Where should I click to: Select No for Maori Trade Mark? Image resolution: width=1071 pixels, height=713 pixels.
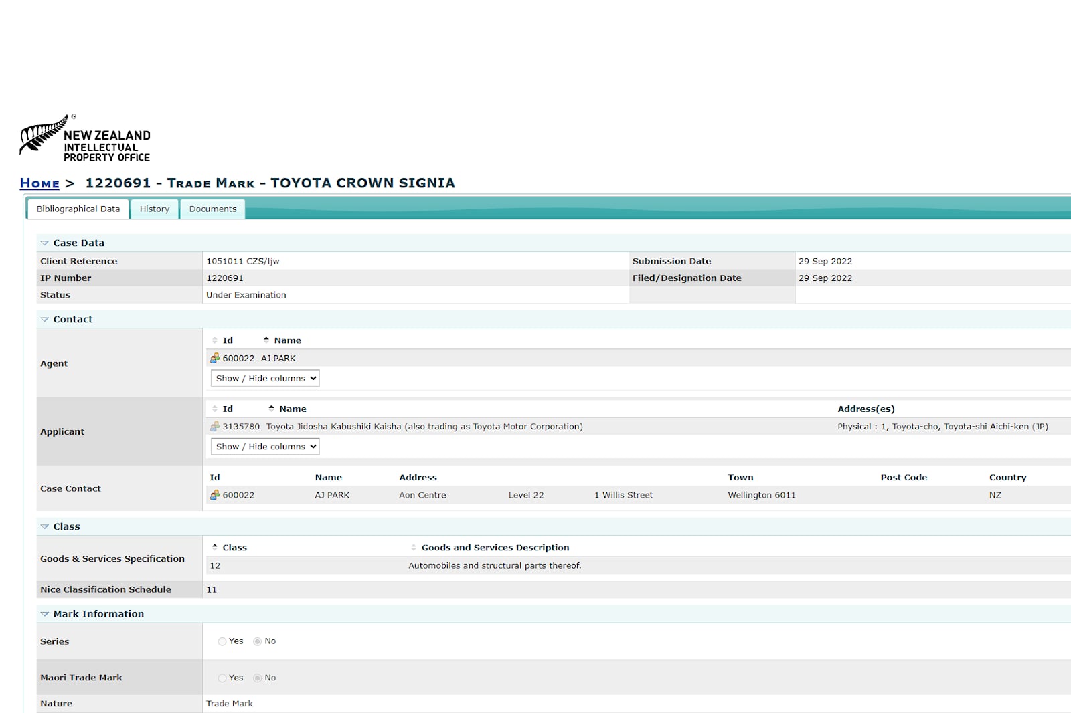[x=257, y=678]
